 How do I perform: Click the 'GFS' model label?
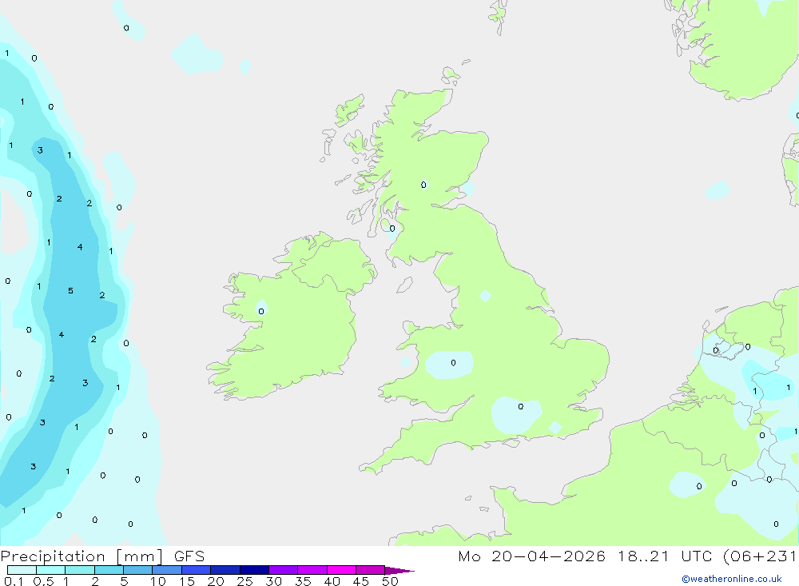189,556
